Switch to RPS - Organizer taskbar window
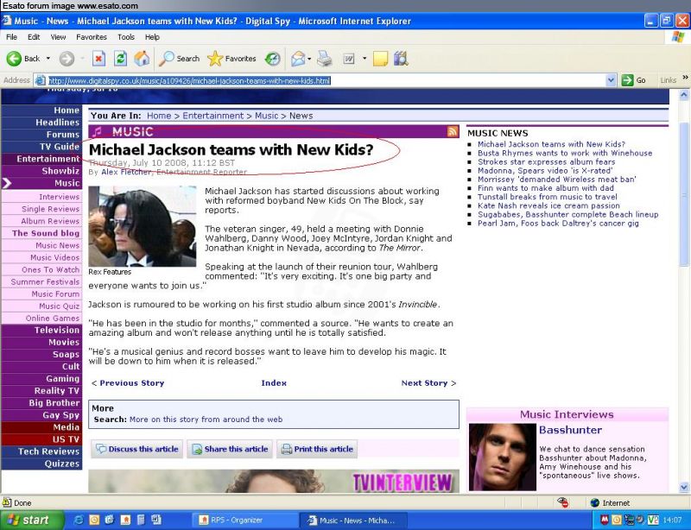 246,521
